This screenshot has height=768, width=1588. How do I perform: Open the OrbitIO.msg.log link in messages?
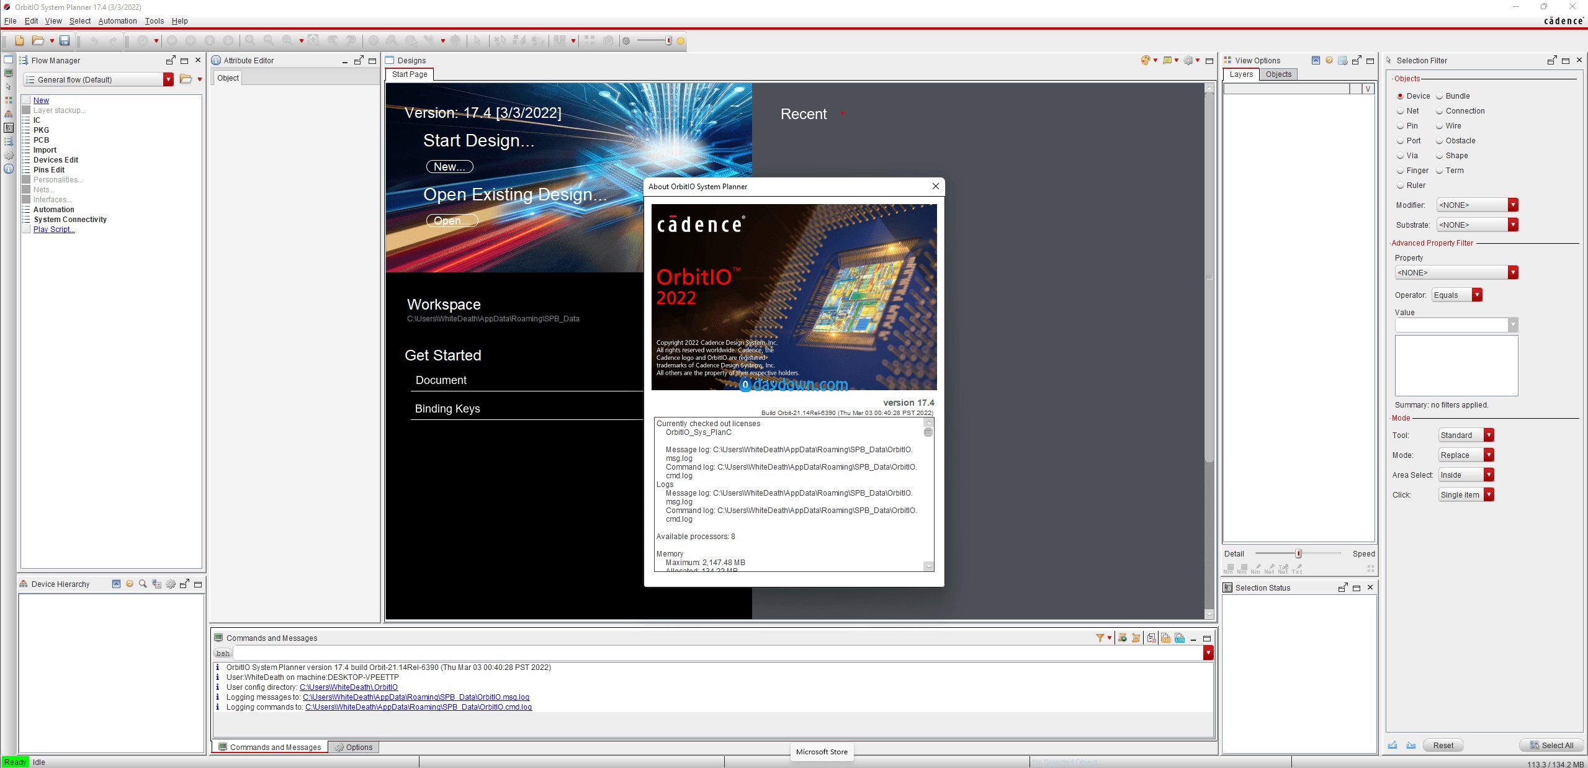point(416,697)
